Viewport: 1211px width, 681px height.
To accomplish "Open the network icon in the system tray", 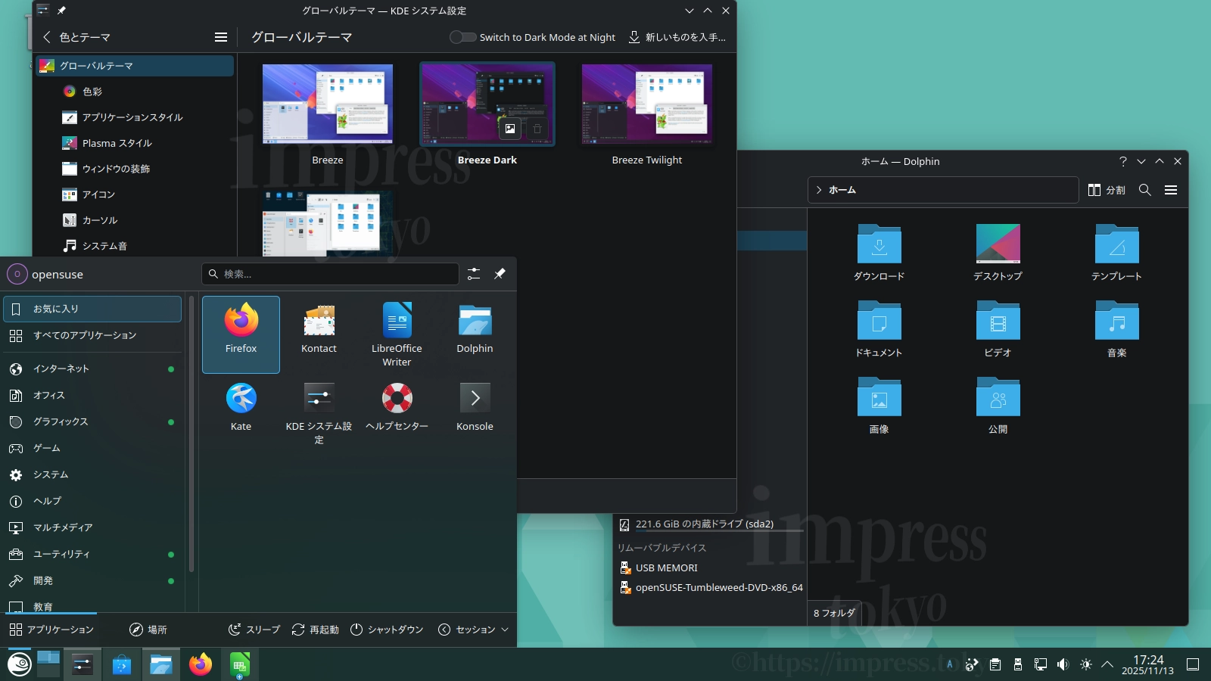I will [1041, 664].
